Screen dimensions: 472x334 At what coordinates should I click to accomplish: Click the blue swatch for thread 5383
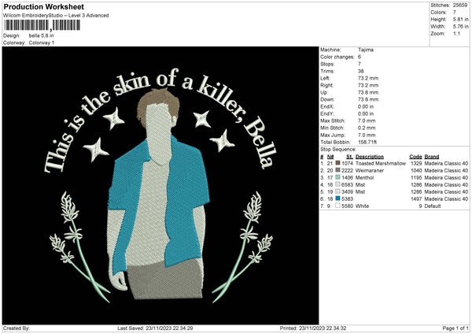coord(337,199)
